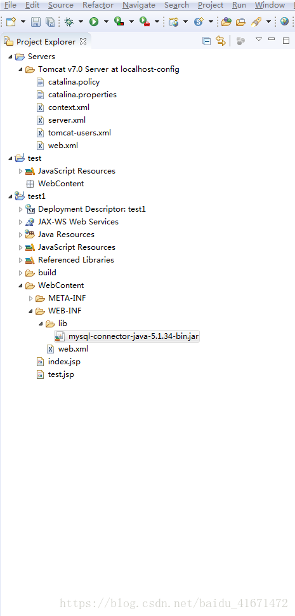295x616 pixels.
Task: Select index.jsp file
Action: click(64, 362)
